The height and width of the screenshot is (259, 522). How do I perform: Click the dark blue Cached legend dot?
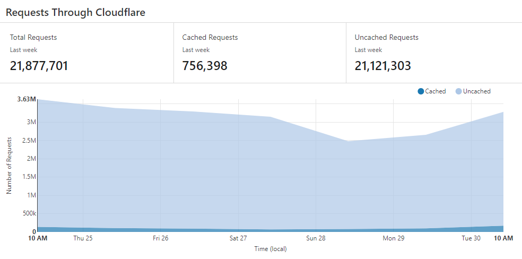(421, 91)
